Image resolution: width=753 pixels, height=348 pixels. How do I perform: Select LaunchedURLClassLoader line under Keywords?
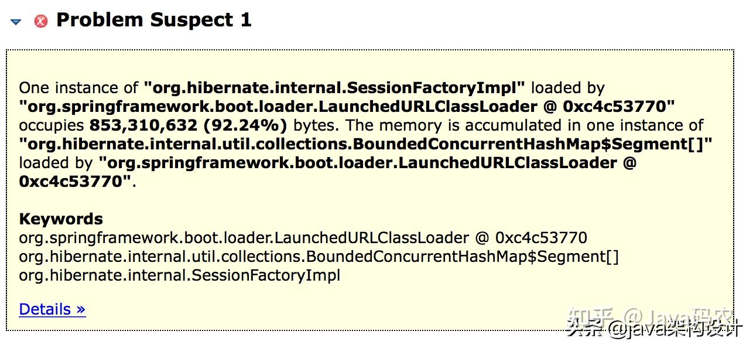pos(303,238)
